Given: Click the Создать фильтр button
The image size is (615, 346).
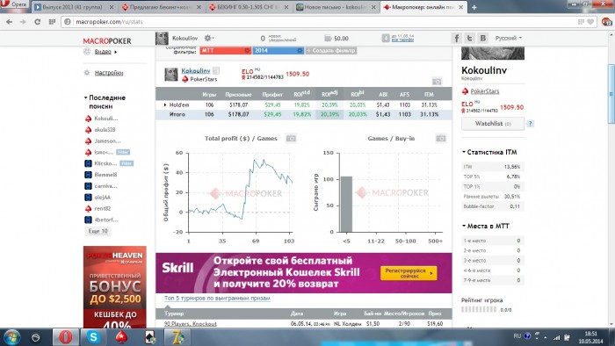Looking at the screenshot, I should 331,51.
